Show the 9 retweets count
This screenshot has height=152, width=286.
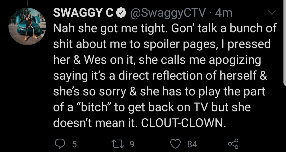tap(132, 144)
